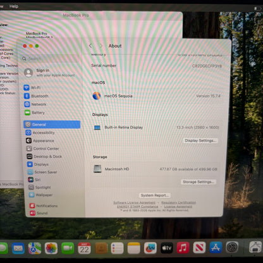Open Regulatory Certification link
The image size is (263, 263).
tap(178, 202)
